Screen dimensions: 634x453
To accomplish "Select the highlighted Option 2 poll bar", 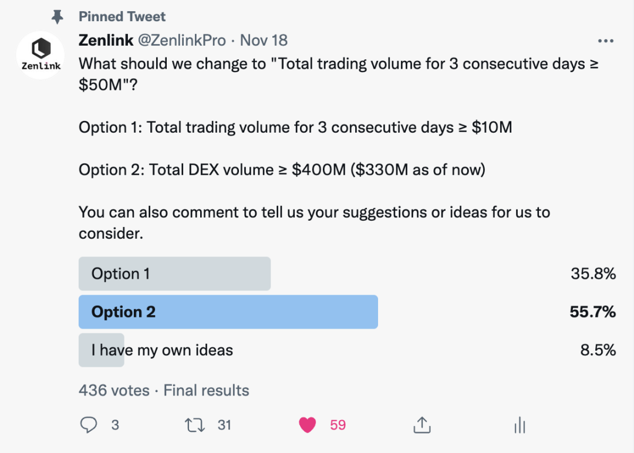I will click(228, 312).
